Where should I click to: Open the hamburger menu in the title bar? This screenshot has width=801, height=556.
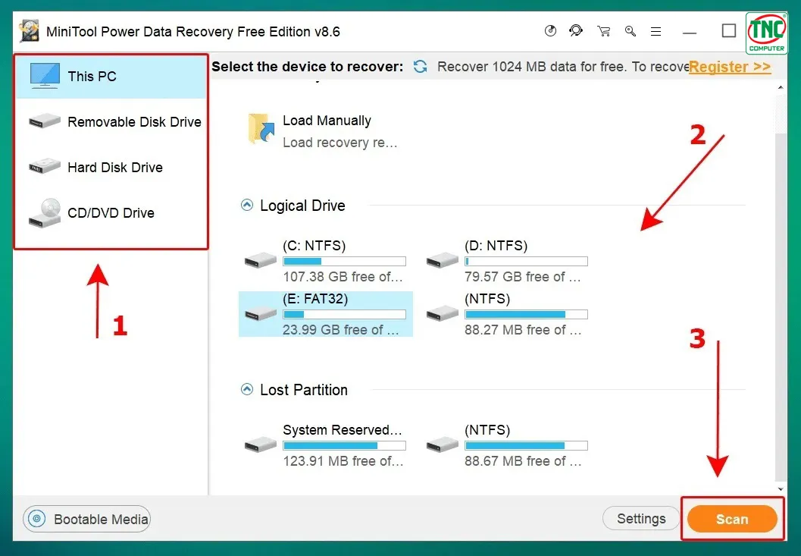pos(656,32)
